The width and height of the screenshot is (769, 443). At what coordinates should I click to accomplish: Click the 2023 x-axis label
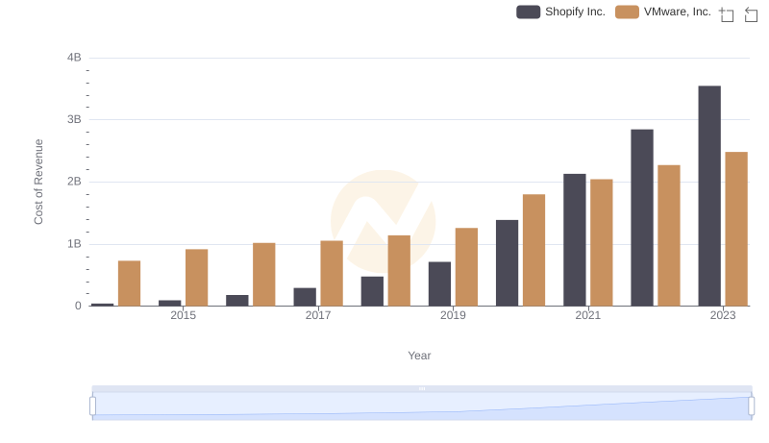coord(723,315)
